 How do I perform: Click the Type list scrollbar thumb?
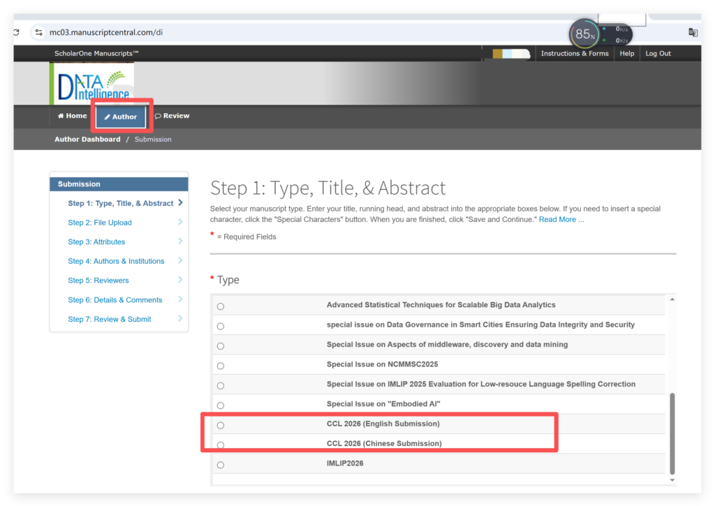click(672, 434)
